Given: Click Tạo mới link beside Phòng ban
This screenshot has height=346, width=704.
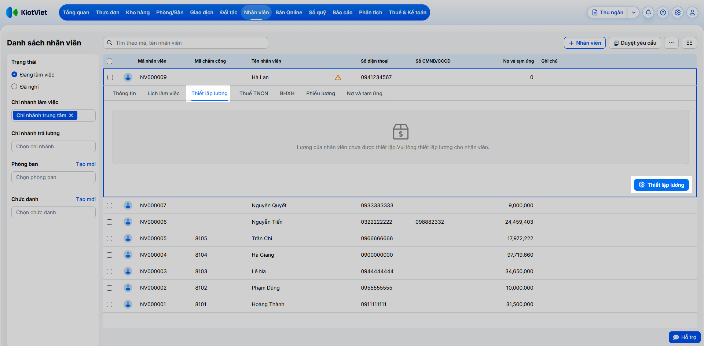Looking at the screenshot, I should [86, 164].
